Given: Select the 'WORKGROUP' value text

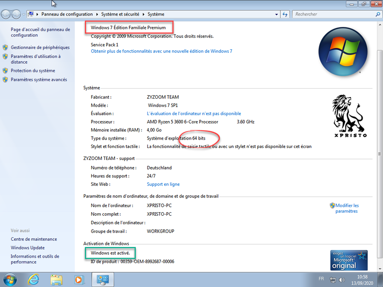Looking at the screenshot, I should click(x=161, y=231).
